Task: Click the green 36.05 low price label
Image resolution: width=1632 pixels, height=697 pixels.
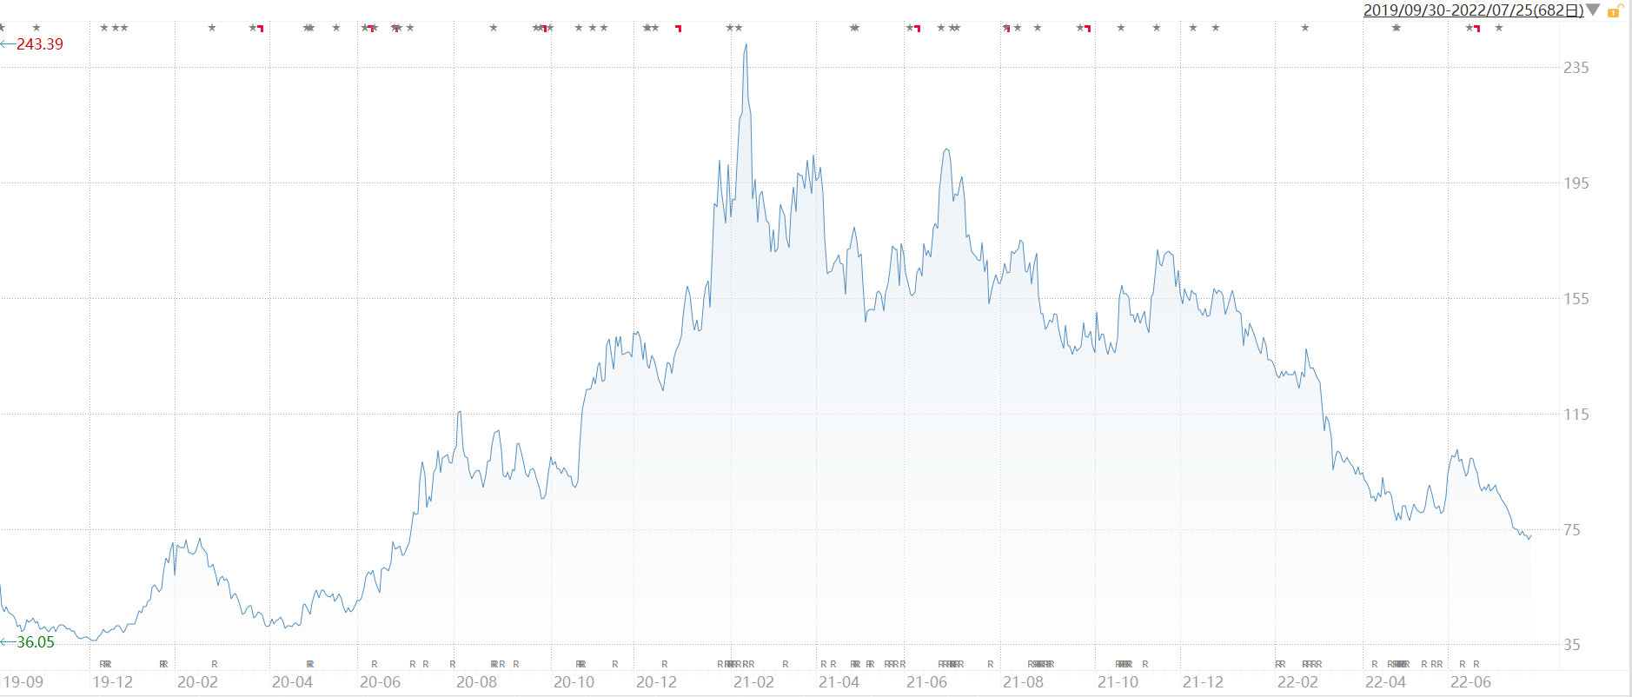Action: coord(35,642)
